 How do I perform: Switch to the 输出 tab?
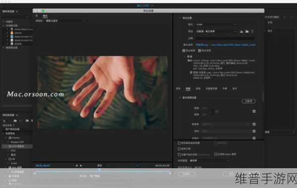[45, 16]
